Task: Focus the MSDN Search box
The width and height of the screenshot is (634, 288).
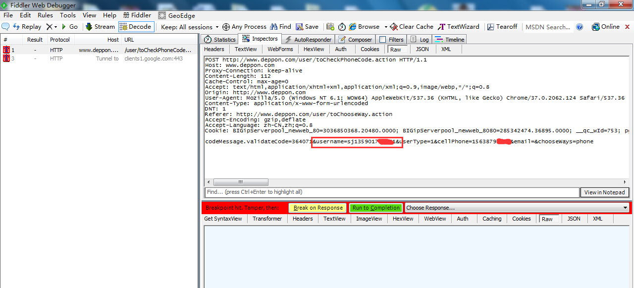Action: point(548,27)
